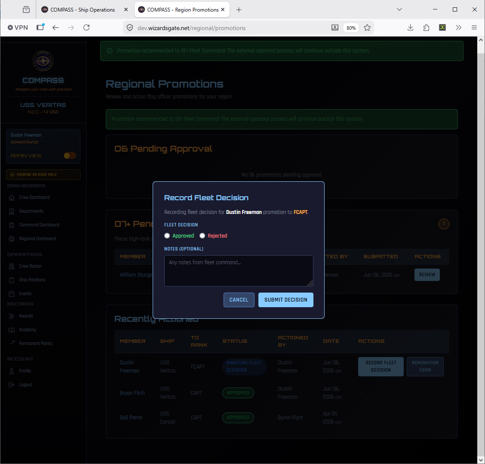Viewport: 485px width, 464px height.
Task: Click the USS Corsair ship cell
Action: click(x=168, y=418)
